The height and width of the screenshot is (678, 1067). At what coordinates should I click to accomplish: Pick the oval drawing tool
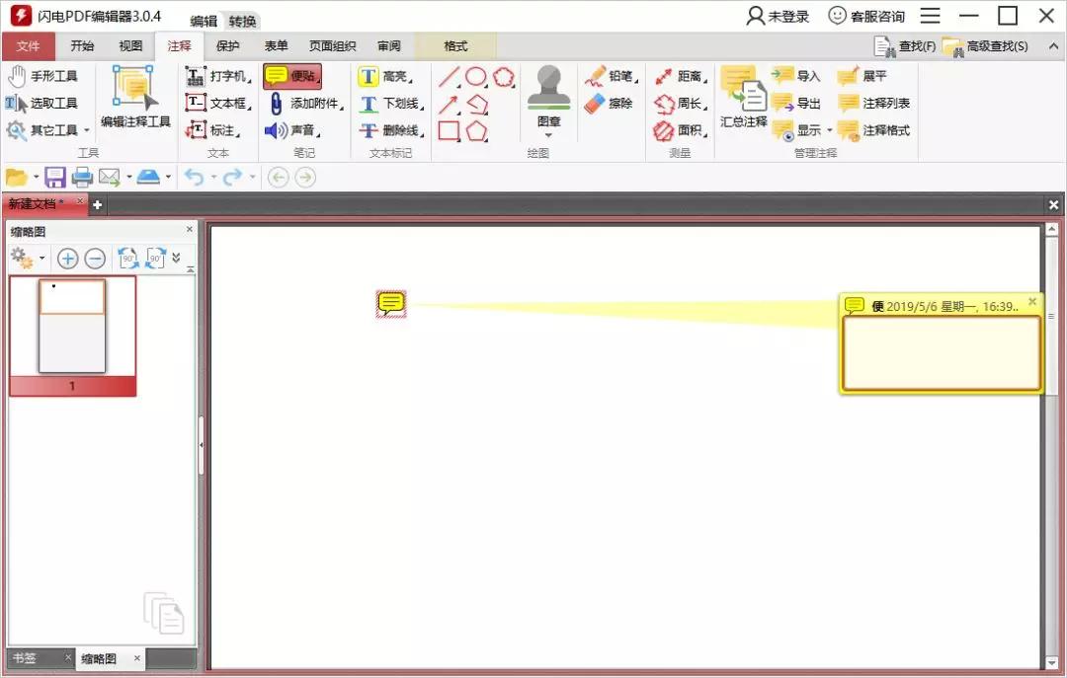[x=476, y=76]
